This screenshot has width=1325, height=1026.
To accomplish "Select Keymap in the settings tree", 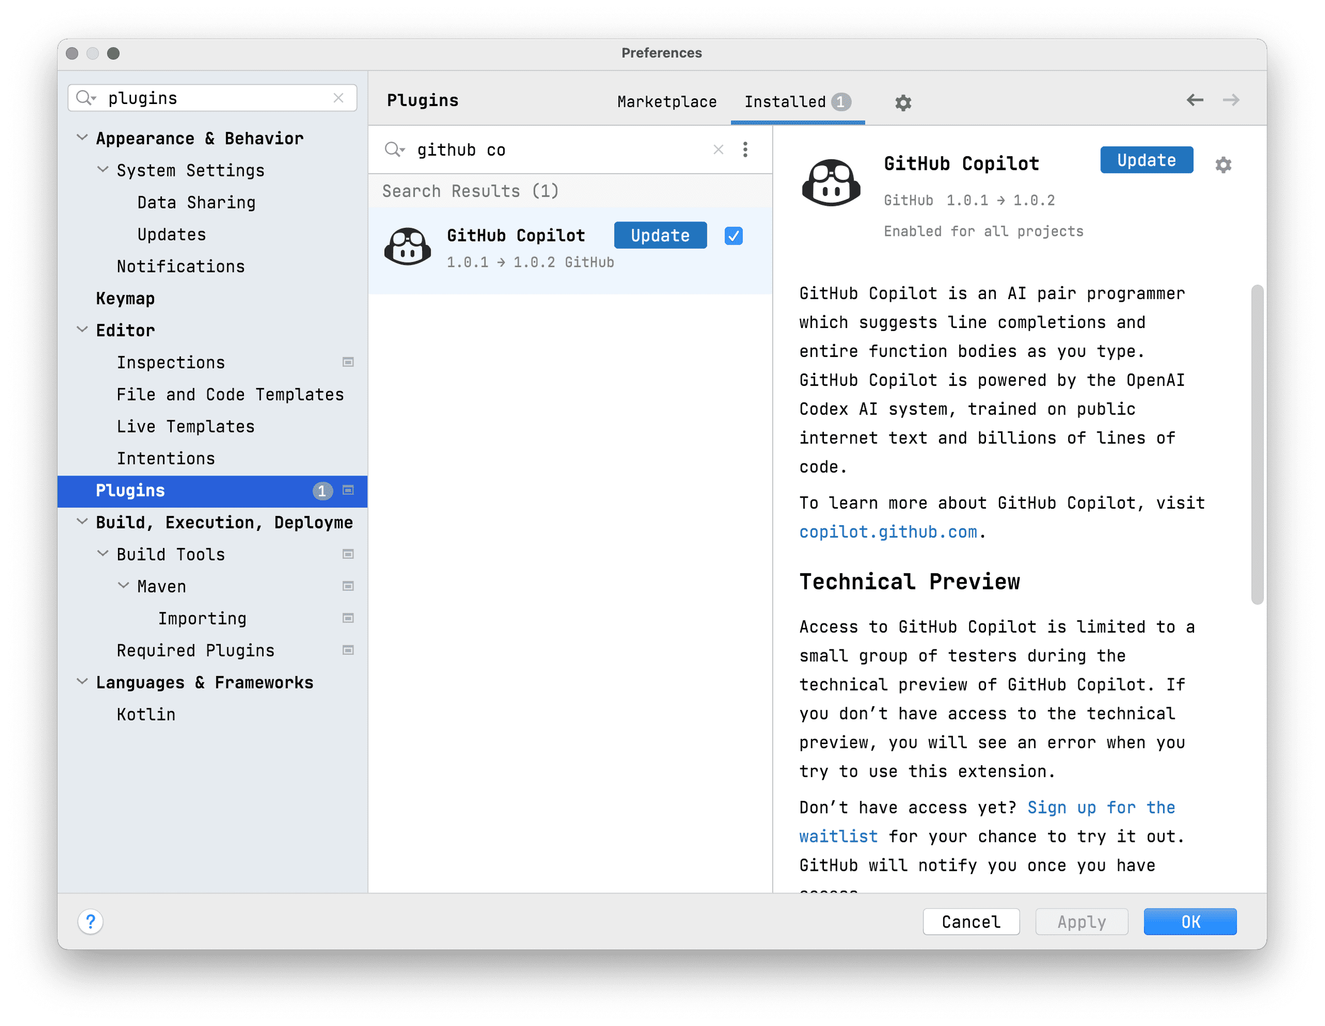I will coord(126,299).
